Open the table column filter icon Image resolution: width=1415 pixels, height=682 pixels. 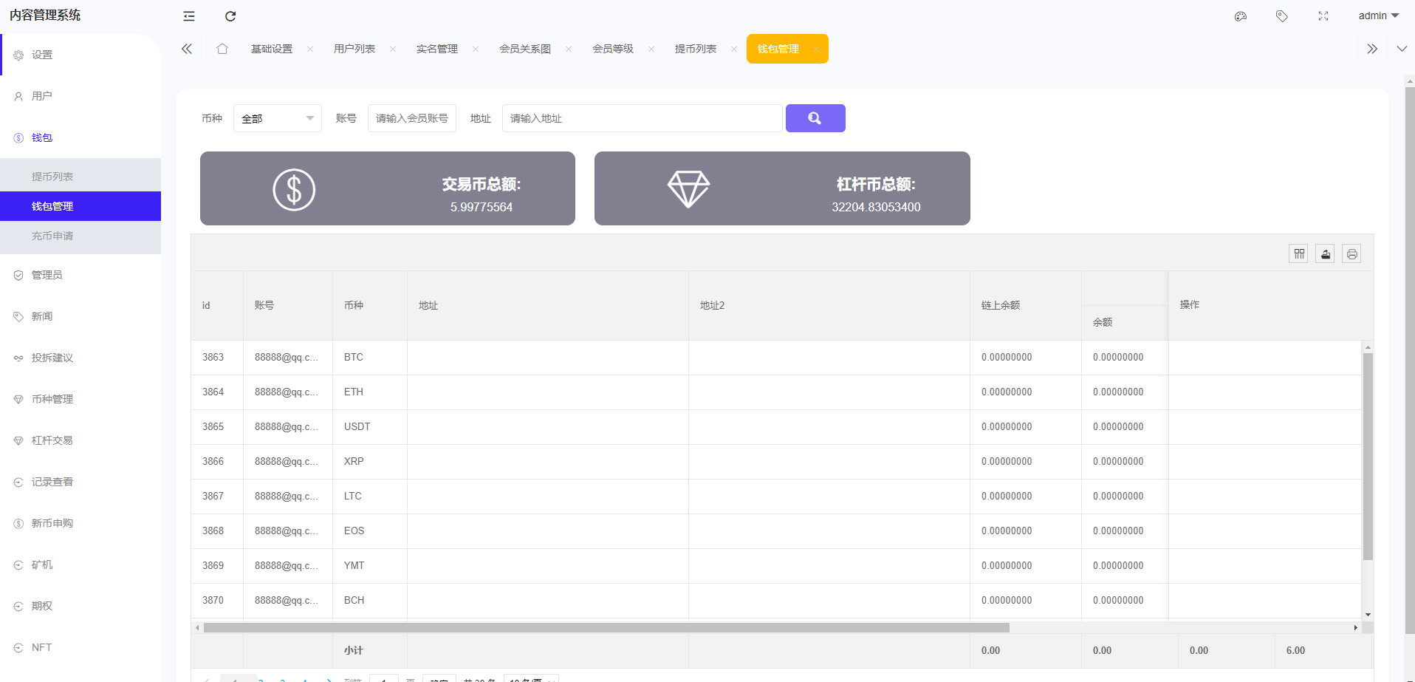1299,254
